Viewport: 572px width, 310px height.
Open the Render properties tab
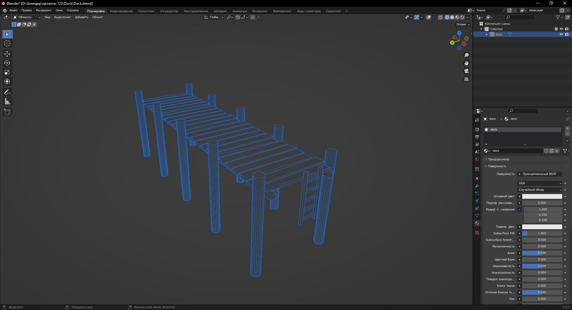(477, 129)
